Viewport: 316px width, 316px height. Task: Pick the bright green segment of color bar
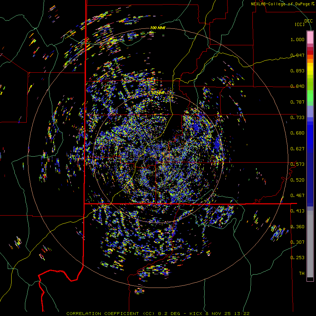pos(310,96)
